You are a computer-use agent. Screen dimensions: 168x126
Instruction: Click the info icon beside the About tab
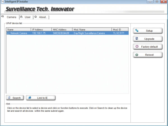click(36, 17)
